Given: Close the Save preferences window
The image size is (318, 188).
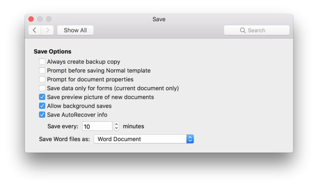Looking at the screenshot, I should pyautogui.click(x=31, y=19).
